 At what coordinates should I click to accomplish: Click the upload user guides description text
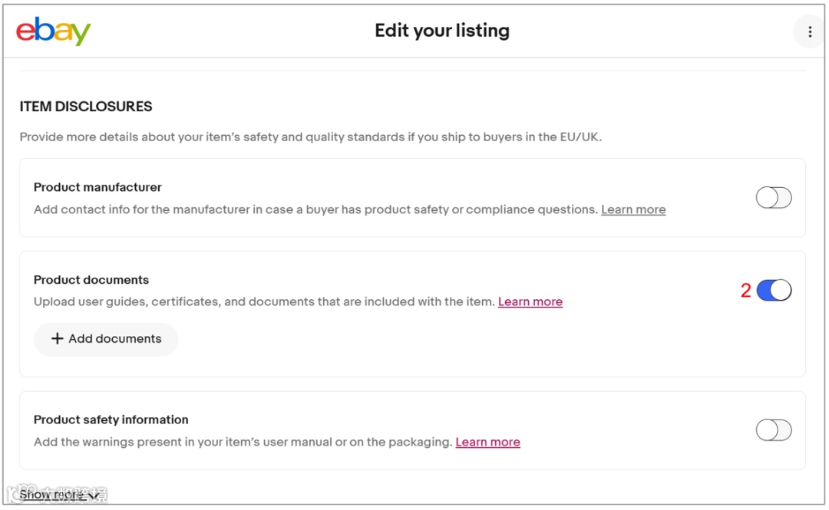point(264,302)
